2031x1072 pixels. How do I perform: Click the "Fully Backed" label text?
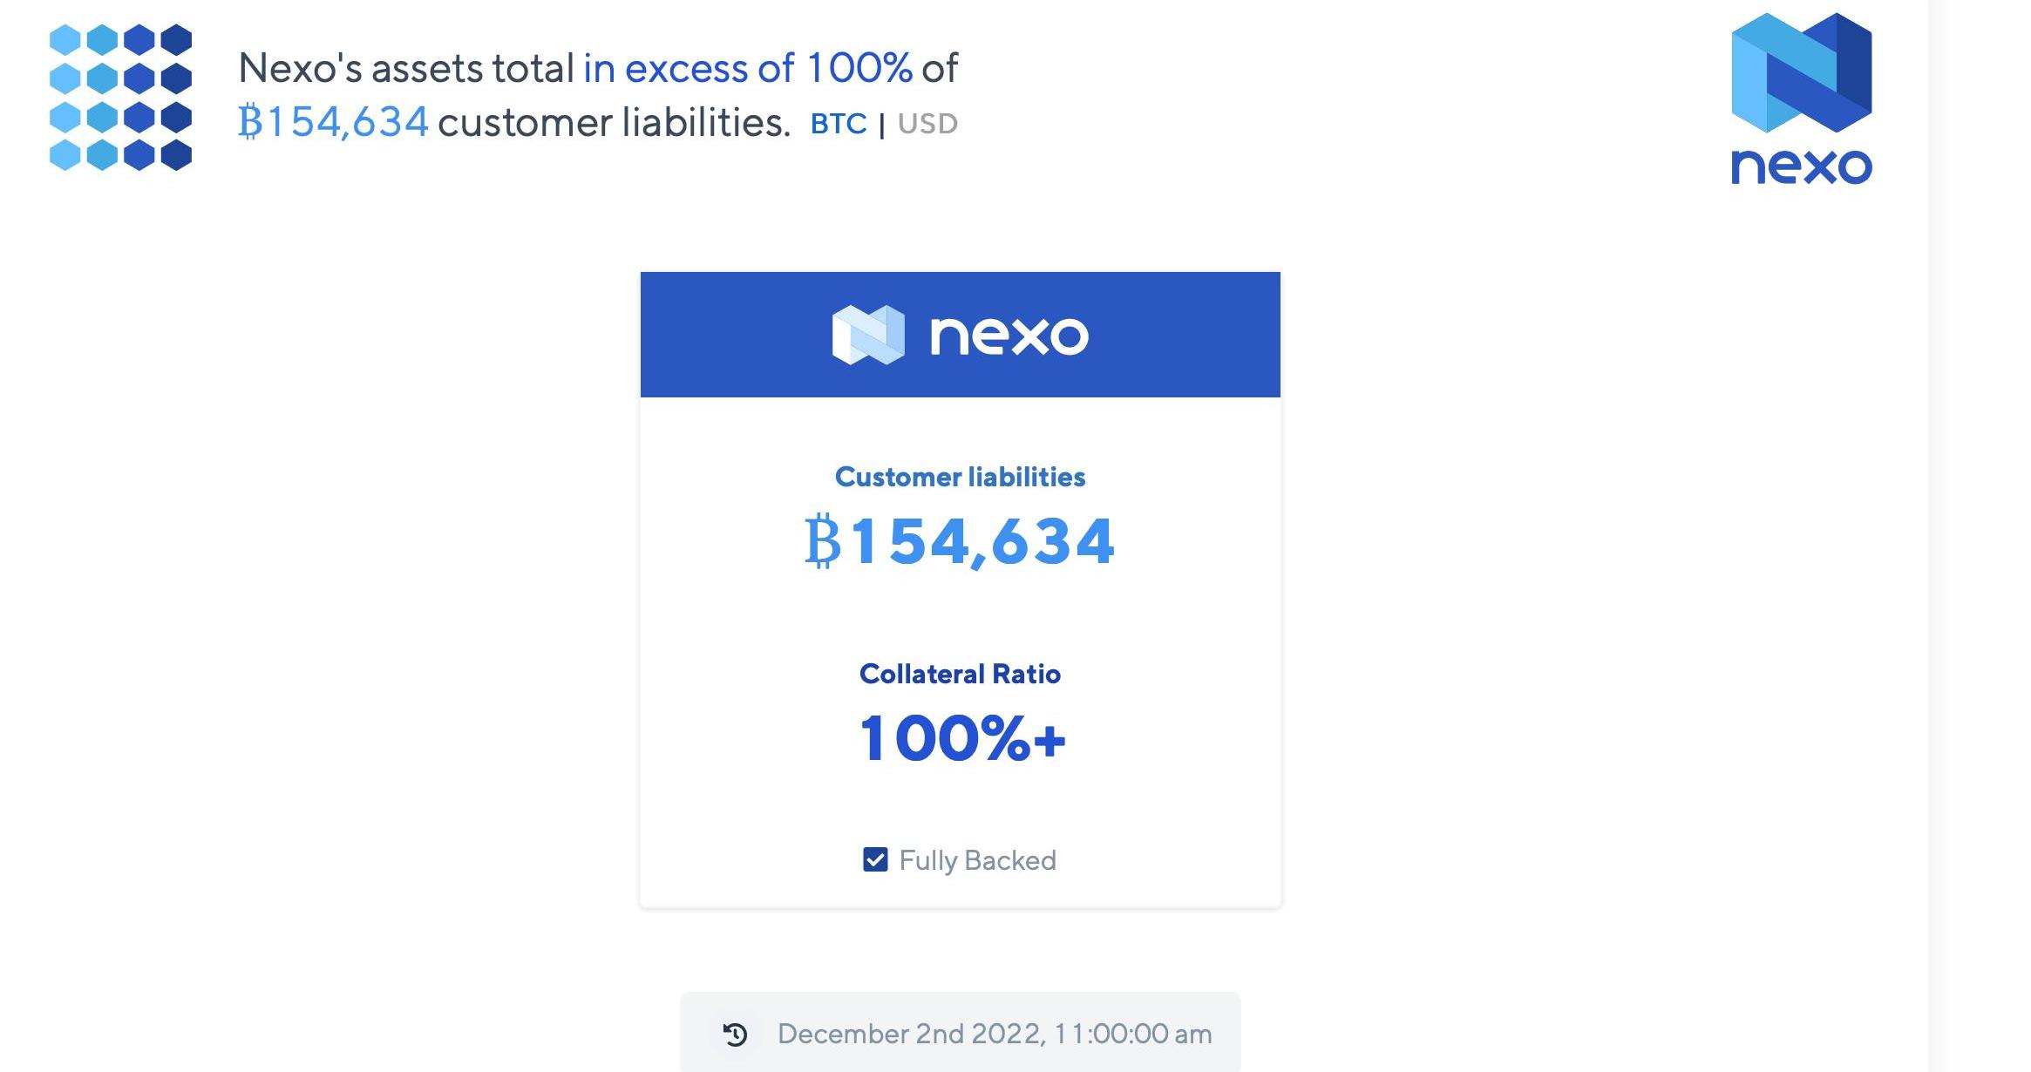coord(977,860)
